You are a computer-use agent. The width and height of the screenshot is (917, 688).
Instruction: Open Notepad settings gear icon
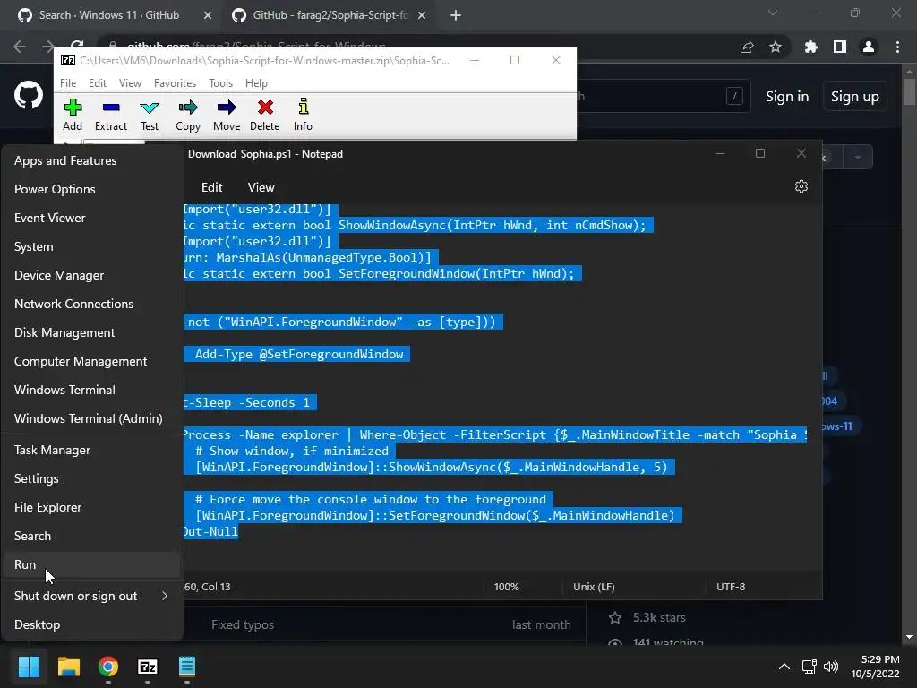pos(801,186)
